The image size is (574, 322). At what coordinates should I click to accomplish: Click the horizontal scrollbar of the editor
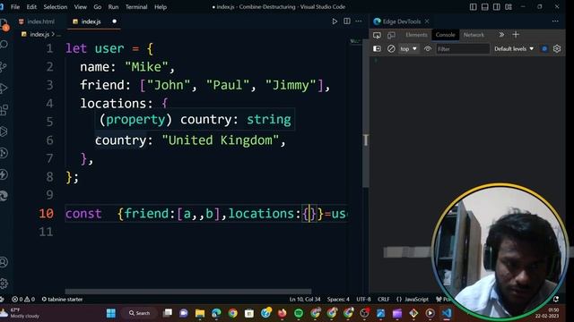point(188,292)
